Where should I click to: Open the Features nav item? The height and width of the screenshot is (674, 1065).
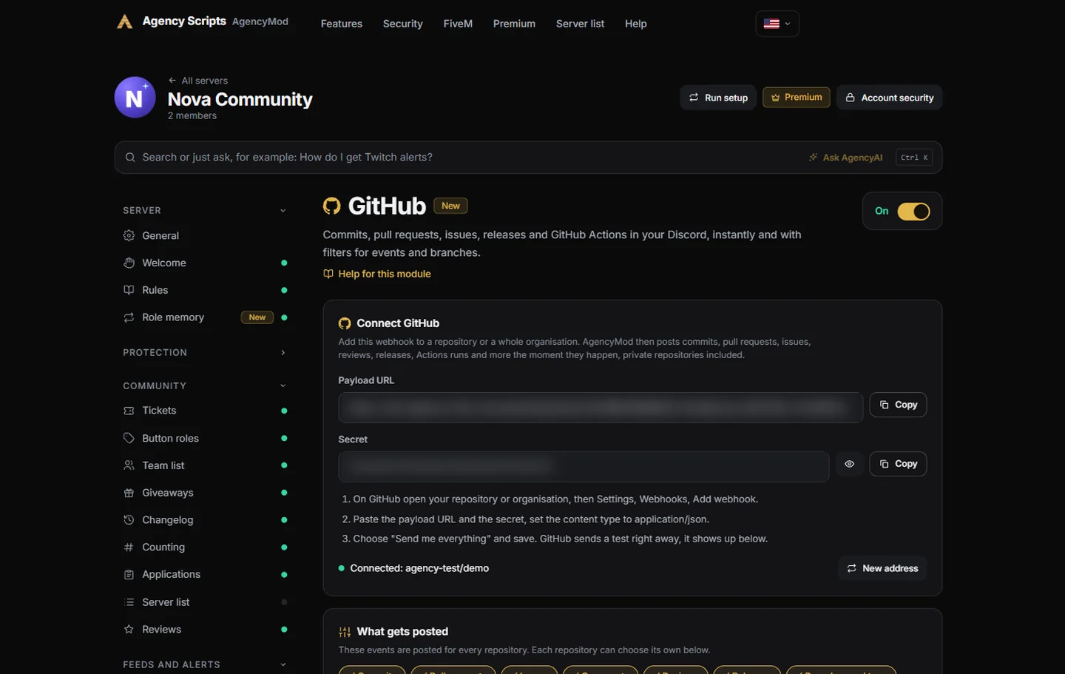(x=342, y=24)
